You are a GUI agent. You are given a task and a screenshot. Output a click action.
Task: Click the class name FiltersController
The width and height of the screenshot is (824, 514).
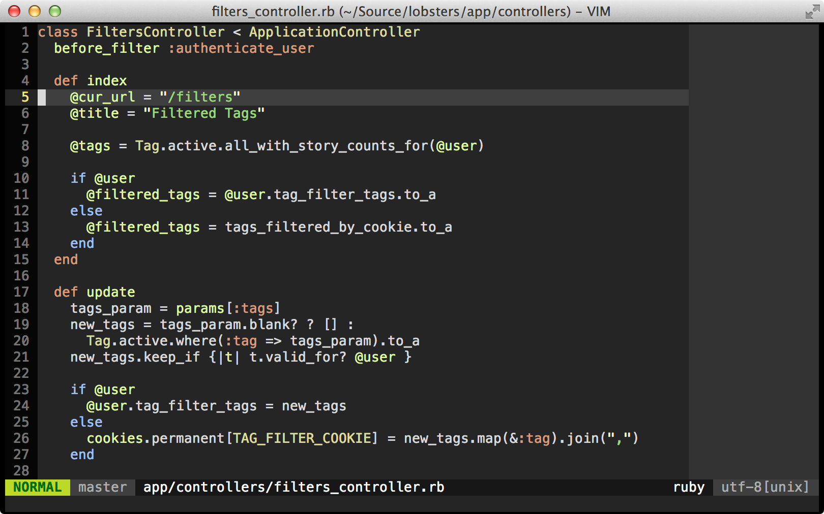pyautogui.click(x=156, y=32)
